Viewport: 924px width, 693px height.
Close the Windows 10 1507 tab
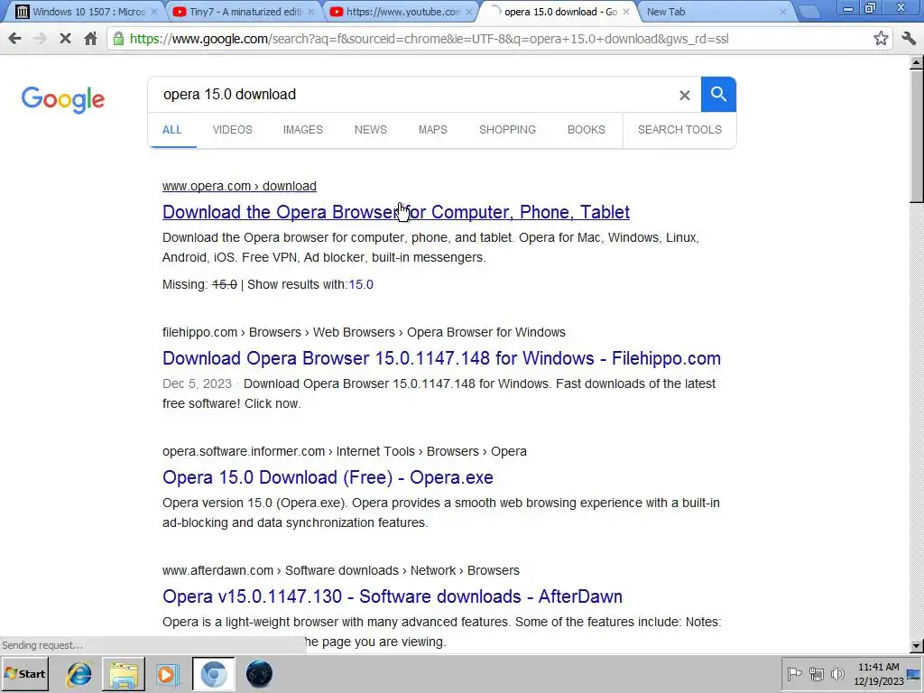pyautogui.click(x=154, y=11)
